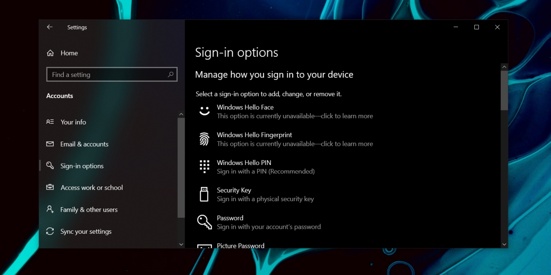Click Face unavailable learn more text
This screenshot has height=275, width=551.
click(x=295, y=116)
